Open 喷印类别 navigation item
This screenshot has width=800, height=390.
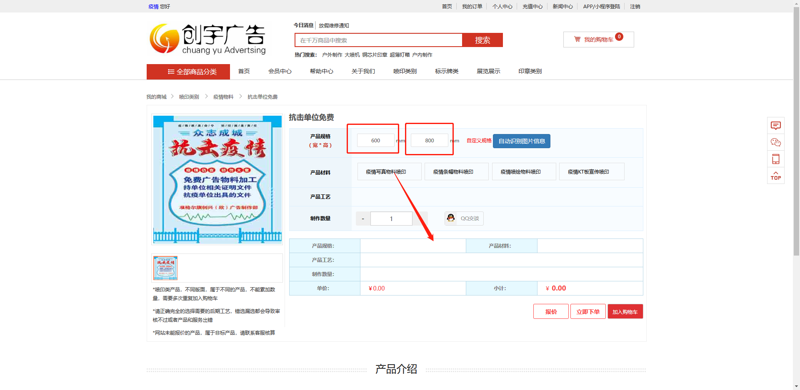click(x=405, y=71)
